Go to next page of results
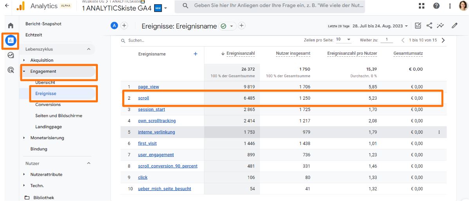469x201 pixels. point(443,40)
